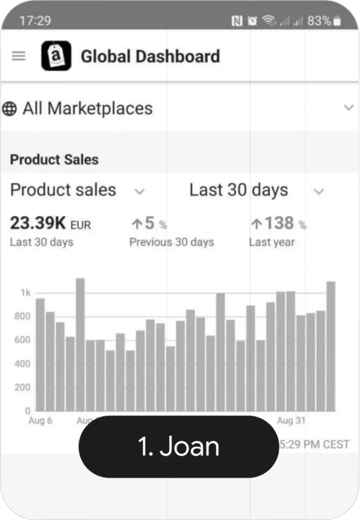Viewport: 360px width, 520px height.
Task: Tap the up arrow next to 138%
Action: pyautogui.click(x=256, y=223)
